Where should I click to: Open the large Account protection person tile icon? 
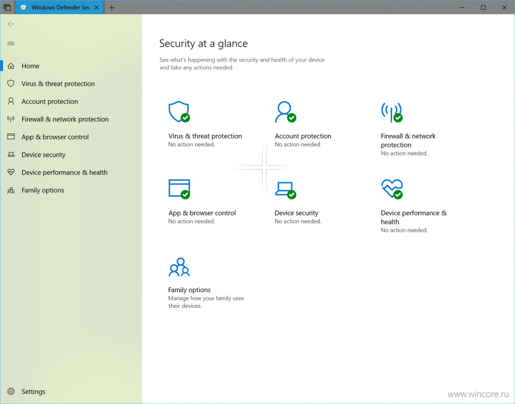[286, 112]
